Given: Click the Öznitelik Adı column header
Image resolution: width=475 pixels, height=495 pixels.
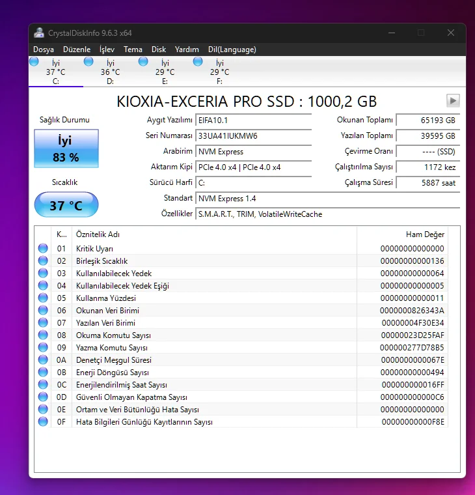Looking at the screenshot, I should (215, 234).
